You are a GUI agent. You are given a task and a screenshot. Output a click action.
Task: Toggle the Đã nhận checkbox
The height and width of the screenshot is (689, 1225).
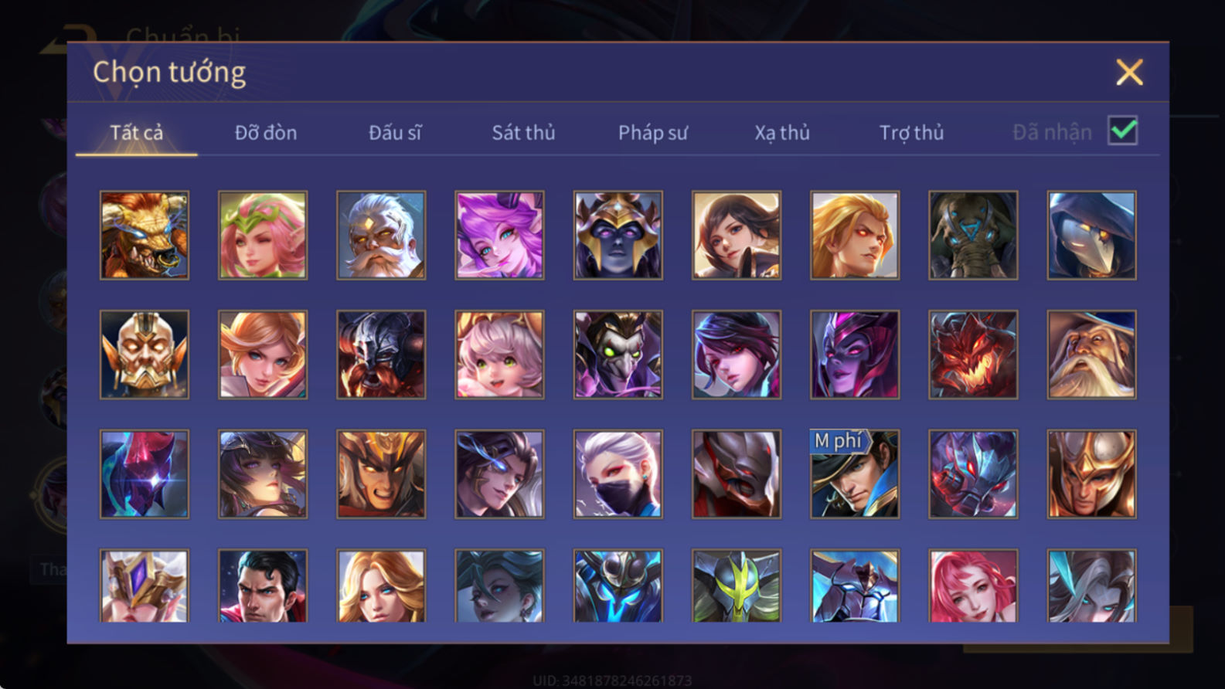(1122, 131)
